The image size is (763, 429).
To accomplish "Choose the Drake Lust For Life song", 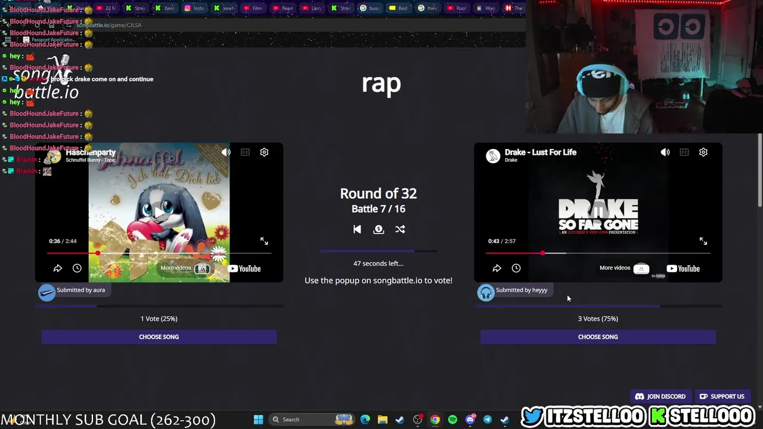I will [598, 337].
